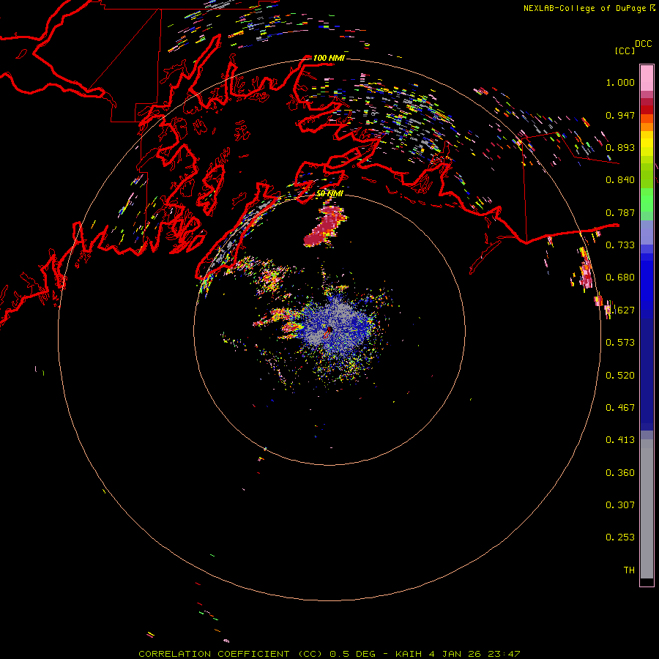659x659 pixels.
Task: Select the 0.413 scale value
Action: click(x=620, y=440)
